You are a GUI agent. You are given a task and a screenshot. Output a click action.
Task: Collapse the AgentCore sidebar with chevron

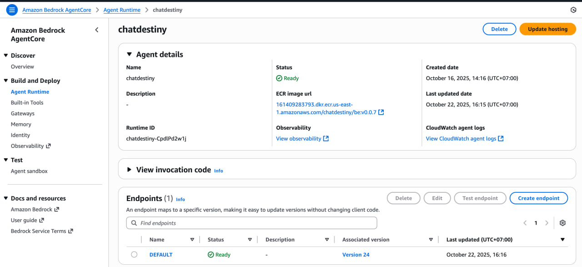[x=96, y=30]
